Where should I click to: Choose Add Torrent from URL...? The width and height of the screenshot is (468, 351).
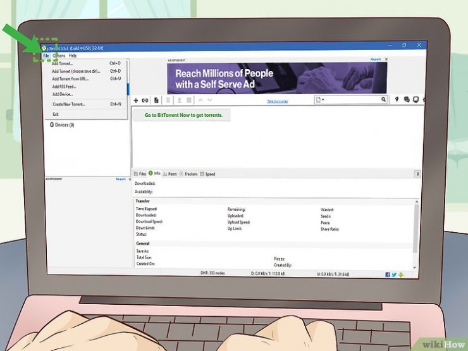click(x=86, y=79)
